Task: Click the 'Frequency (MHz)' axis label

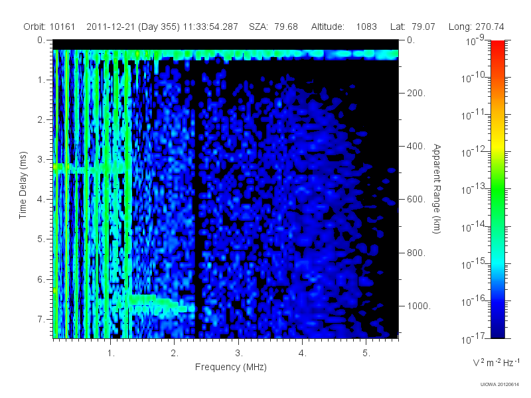Action: coord(230,367)
